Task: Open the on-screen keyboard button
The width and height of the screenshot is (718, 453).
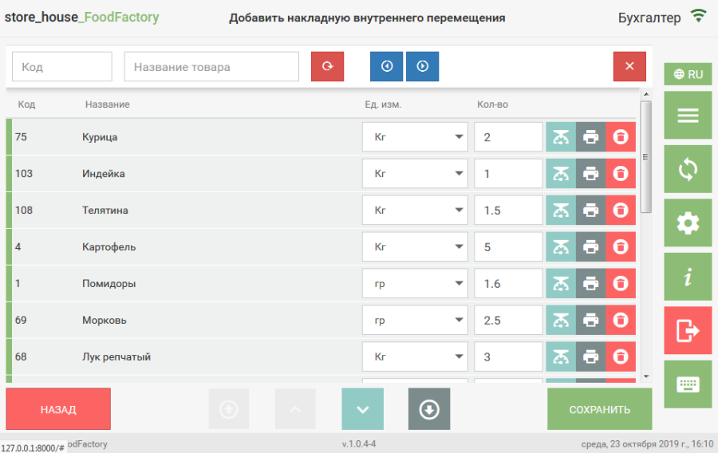Action: coord(688,384)
